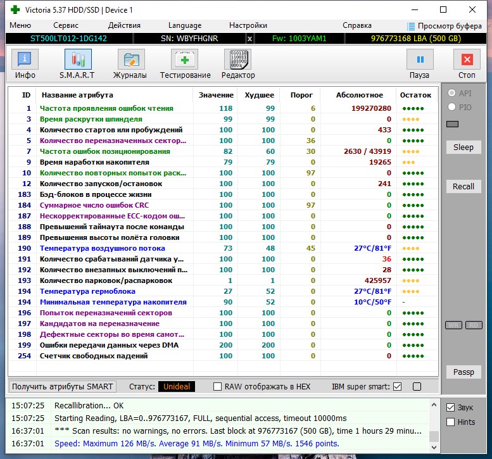Click the RD indicator button
This screenshot has width=492, height=459.
pos(474,325)
